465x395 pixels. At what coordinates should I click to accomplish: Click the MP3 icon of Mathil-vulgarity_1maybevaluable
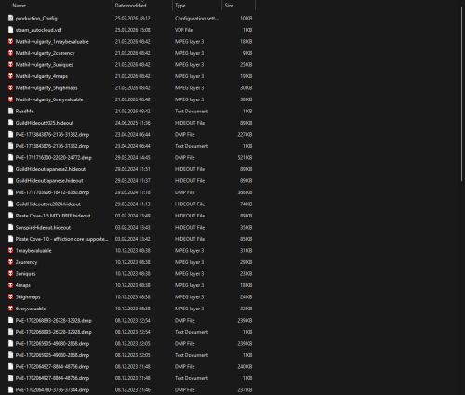click(x=10, y=42)
